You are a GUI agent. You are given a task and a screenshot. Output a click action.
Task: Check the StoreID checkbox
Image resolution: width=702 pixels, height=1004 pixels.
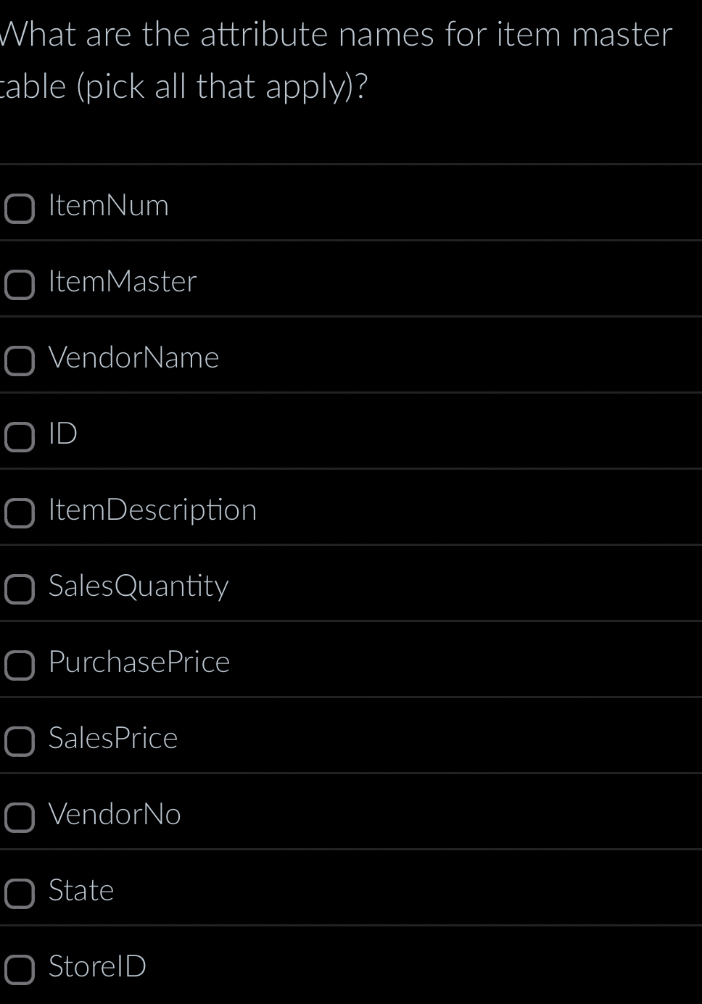(20, 969)
